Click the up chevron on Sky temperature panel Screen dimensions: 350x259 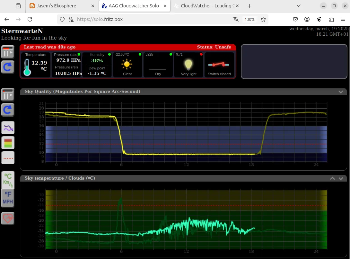(x=332, y=178)
